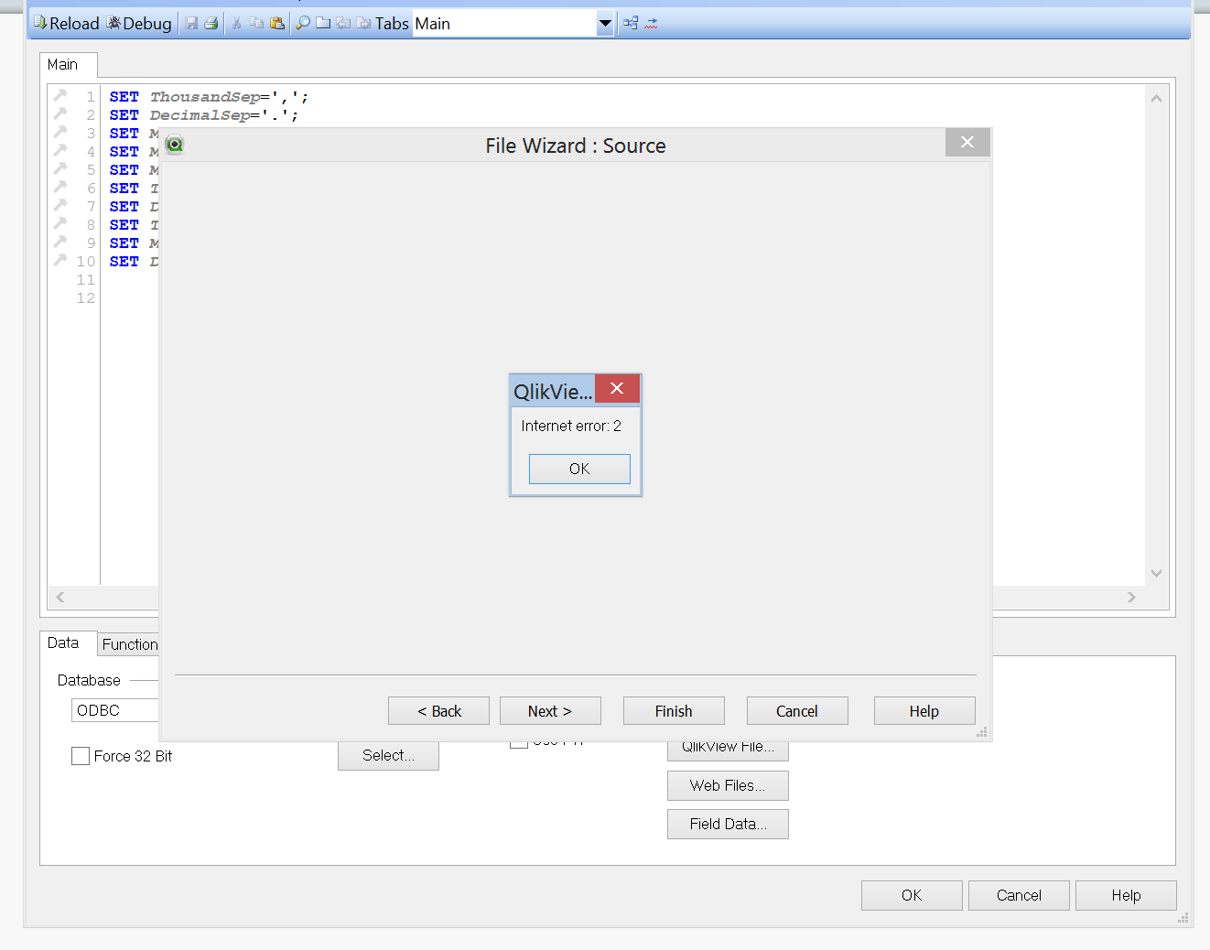Click the script editor scroll up arrow

[x=1156, y=98]
